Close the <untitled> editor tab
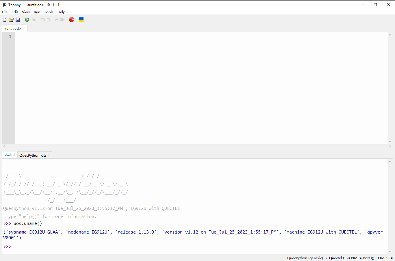 click(24, 28)
